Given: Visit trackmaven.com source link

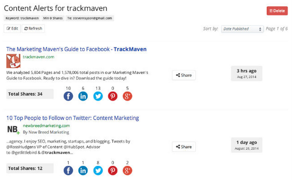Looking at the screenshot, I should coord(38,57).
